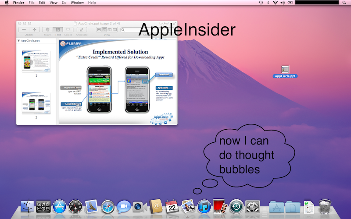Open the Window menu
The image size is (351, 219).
pos(77,3)
